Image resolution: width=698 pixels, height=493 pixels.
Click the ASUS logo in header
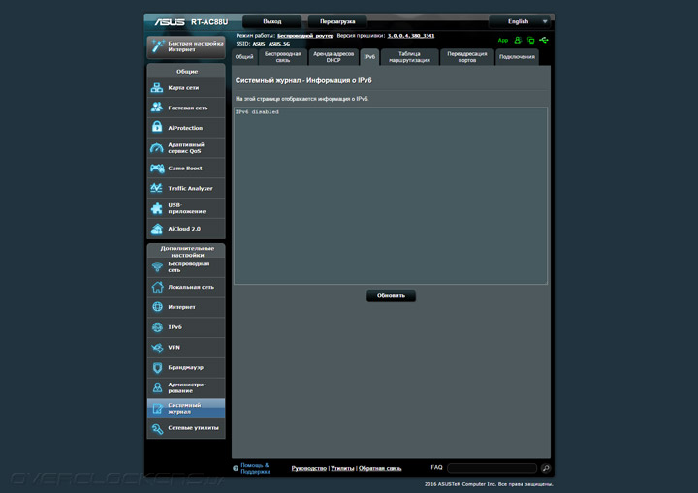(x=170, y=22)
